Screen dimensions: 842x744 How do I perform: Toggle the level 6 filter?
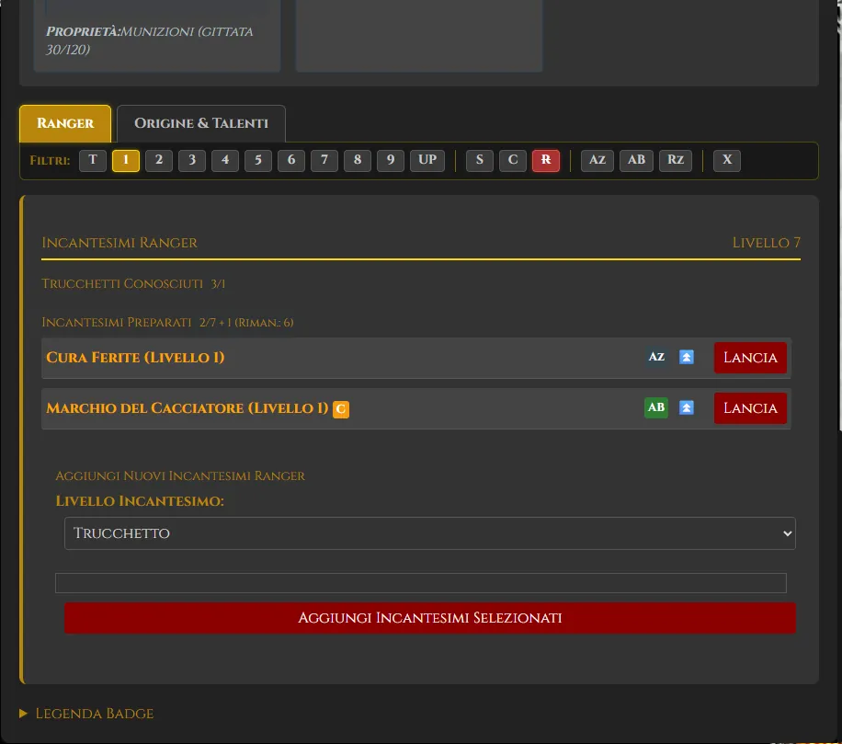coord(291,160)
